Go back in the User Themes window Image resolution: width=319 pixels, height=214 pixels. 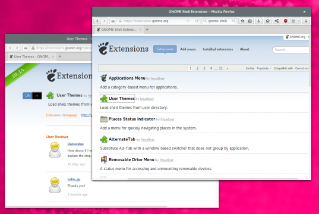10,48
